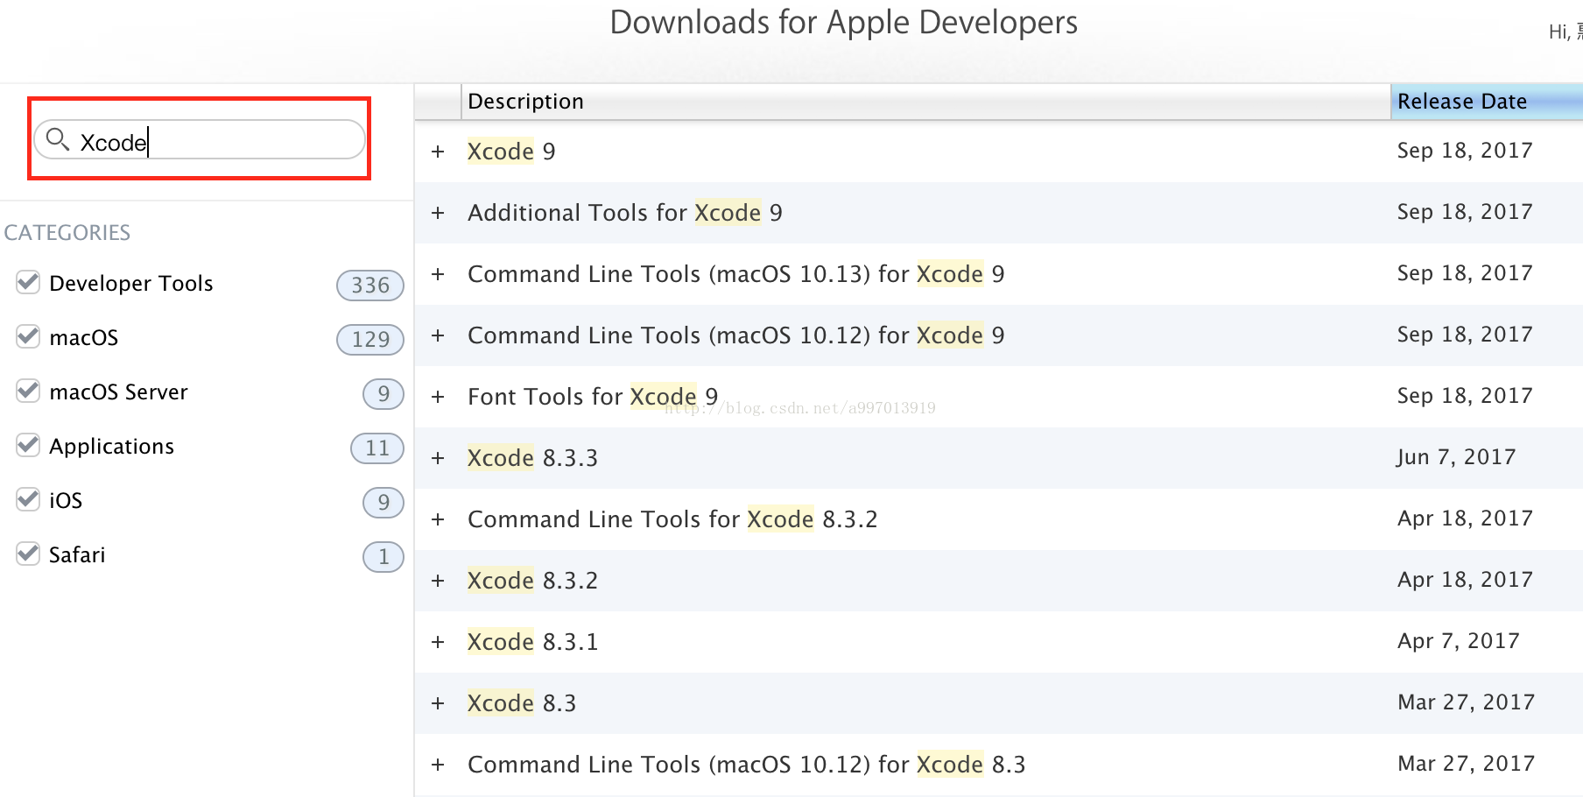Click the 11 count badge for Applications
The image size is (1583, 797).
coord(377,448)
